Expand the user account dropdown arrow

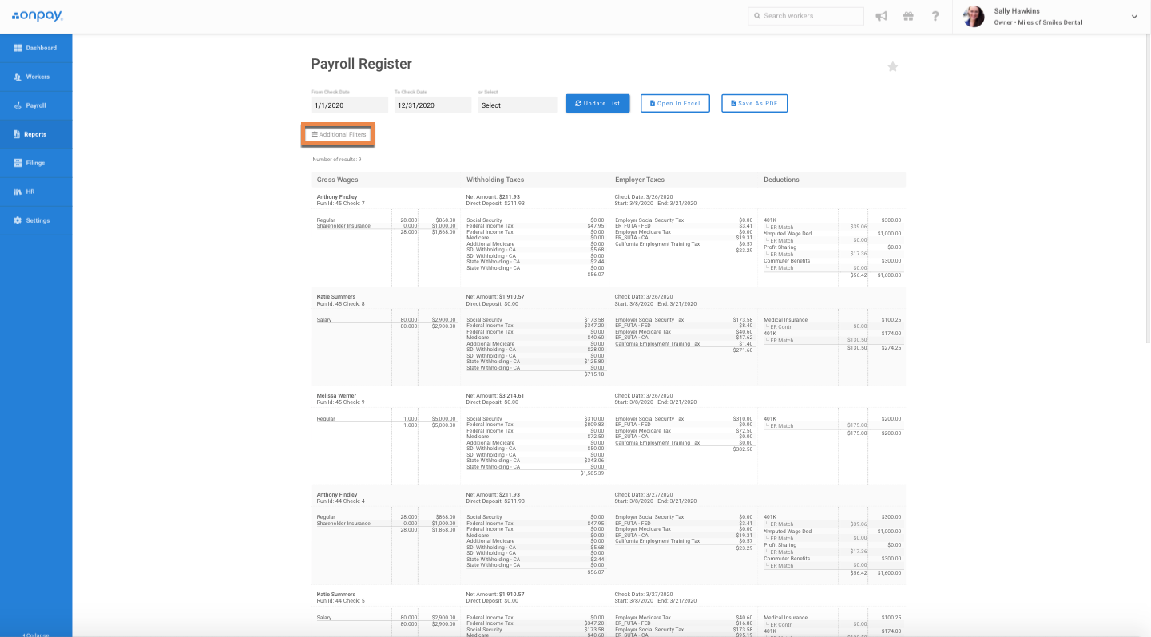pos(1134,17)
